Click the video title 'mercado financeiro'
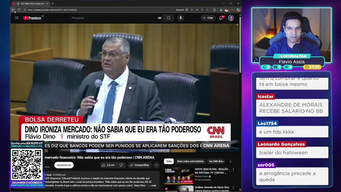This screenshot has height=192, width=341. (x=99, y=157)
